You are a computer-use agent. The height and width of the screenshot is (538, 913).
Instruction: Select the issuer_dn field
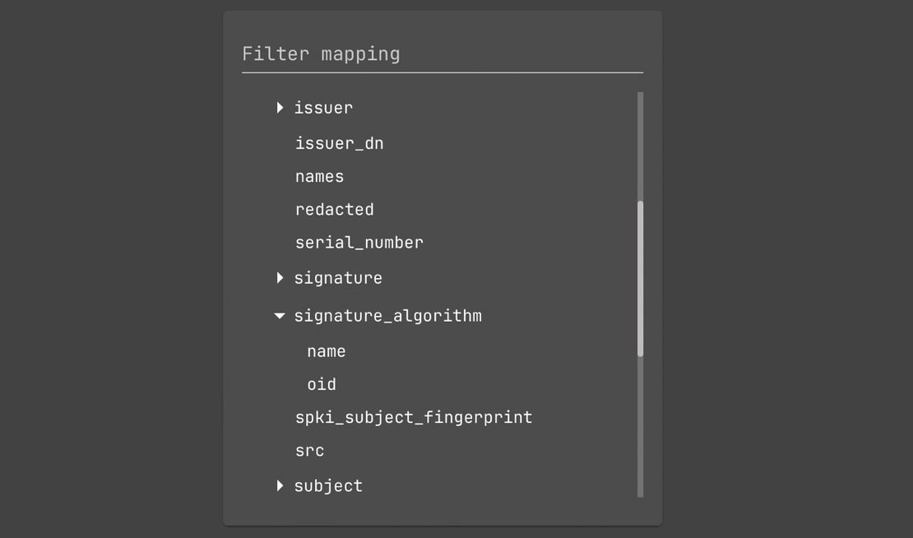pyautogui.click(x=339, y=144)
